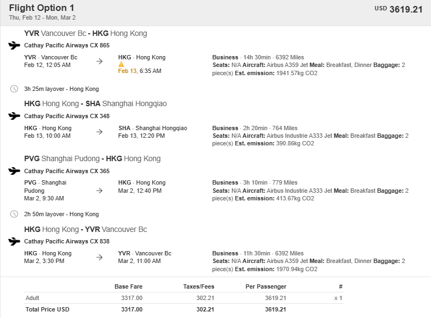Screen dimensions: 431x318
Task: Select the Flight Option 1 heading
Action: click(41, 8)
